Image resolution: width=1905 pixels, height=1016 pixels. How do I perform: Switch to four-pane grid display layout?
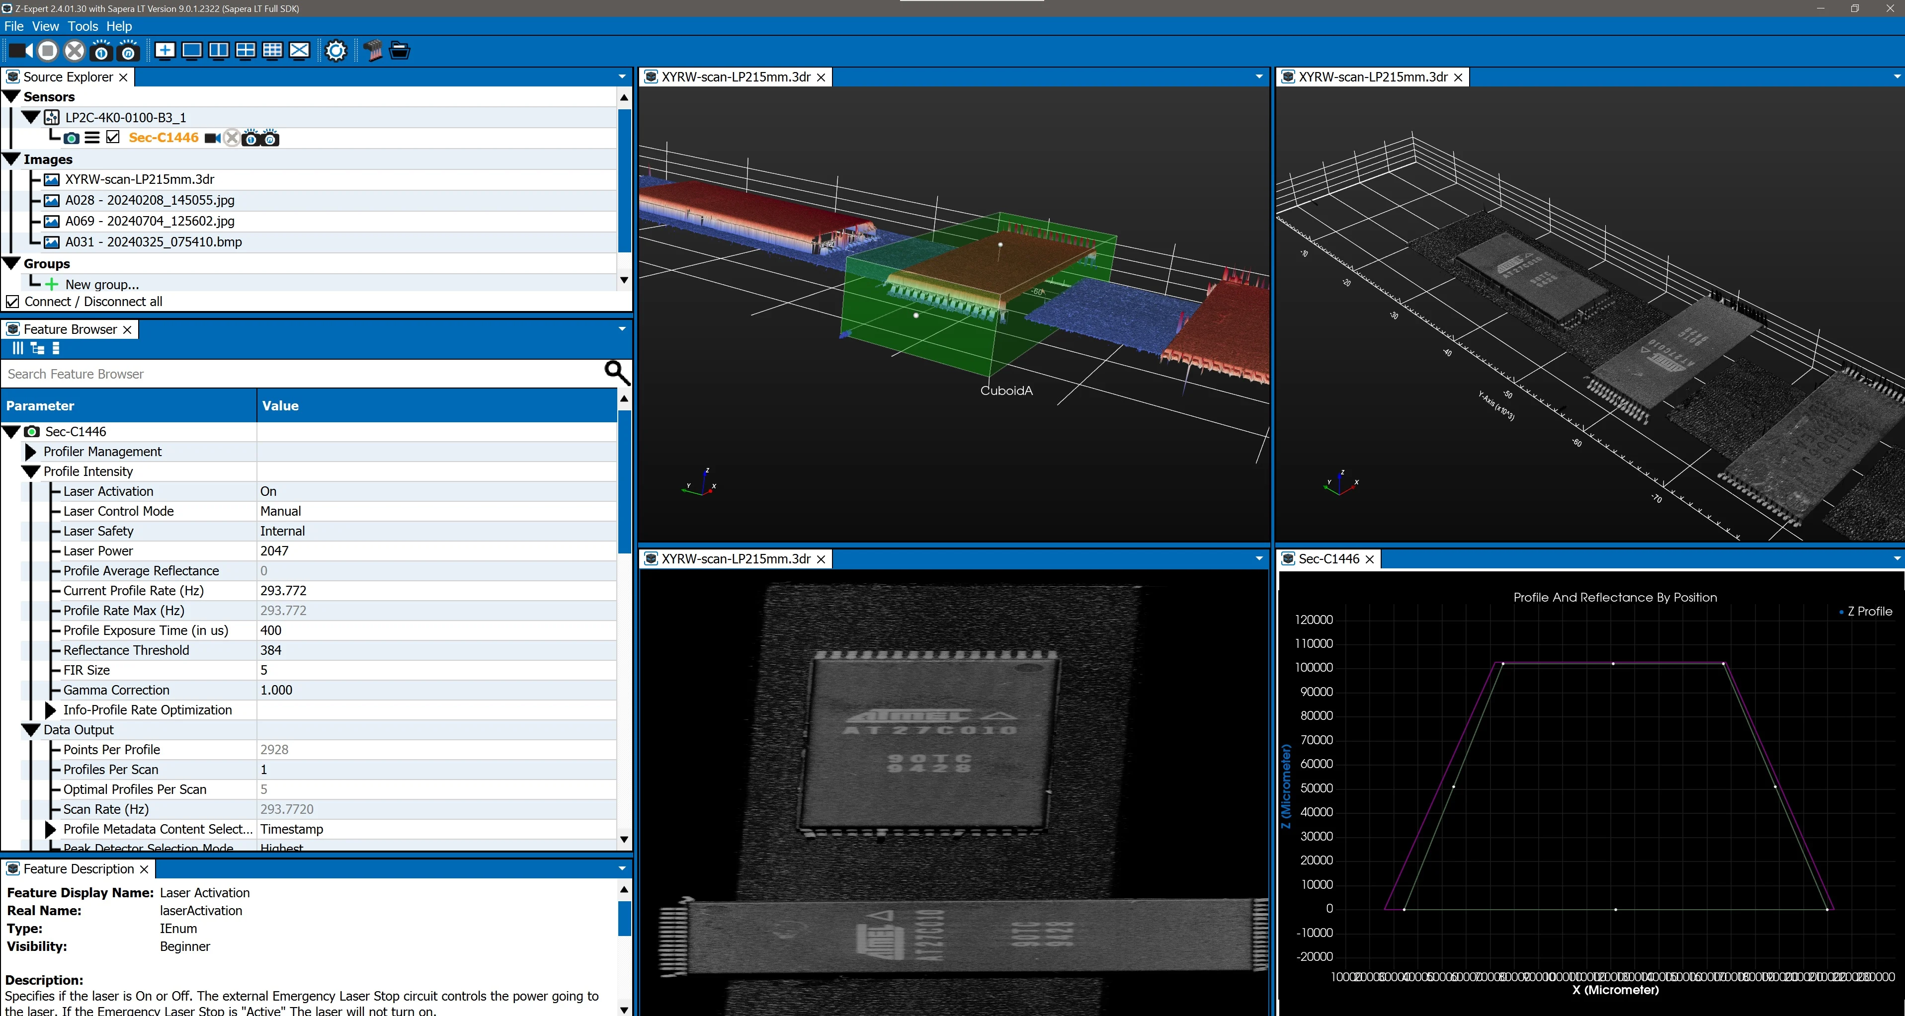click(x=246, y=51)
